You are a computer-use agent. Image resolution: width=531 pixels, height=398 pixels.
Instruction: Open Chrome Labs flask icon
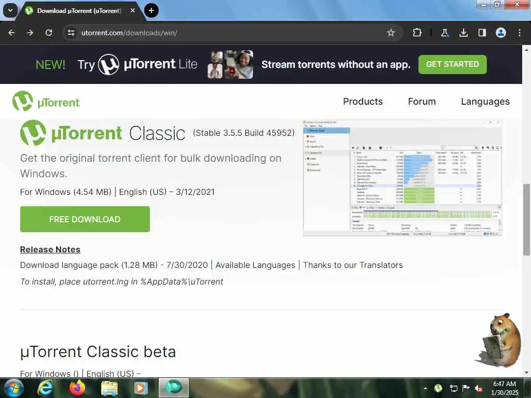[444, 33]
